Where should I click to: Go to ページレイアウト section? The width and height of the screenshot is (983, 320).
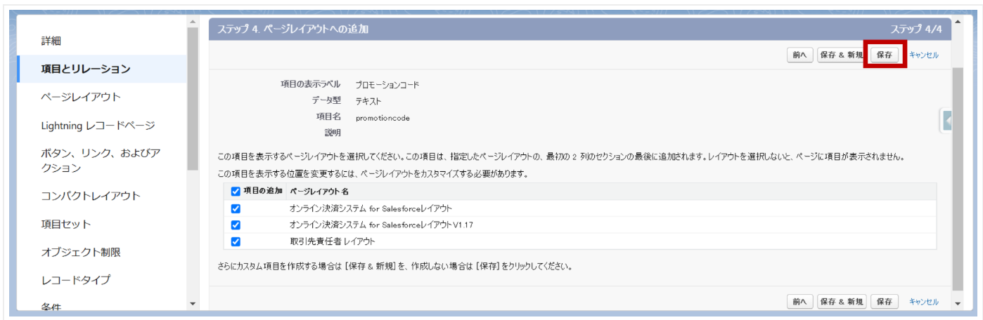coord(81,97)
